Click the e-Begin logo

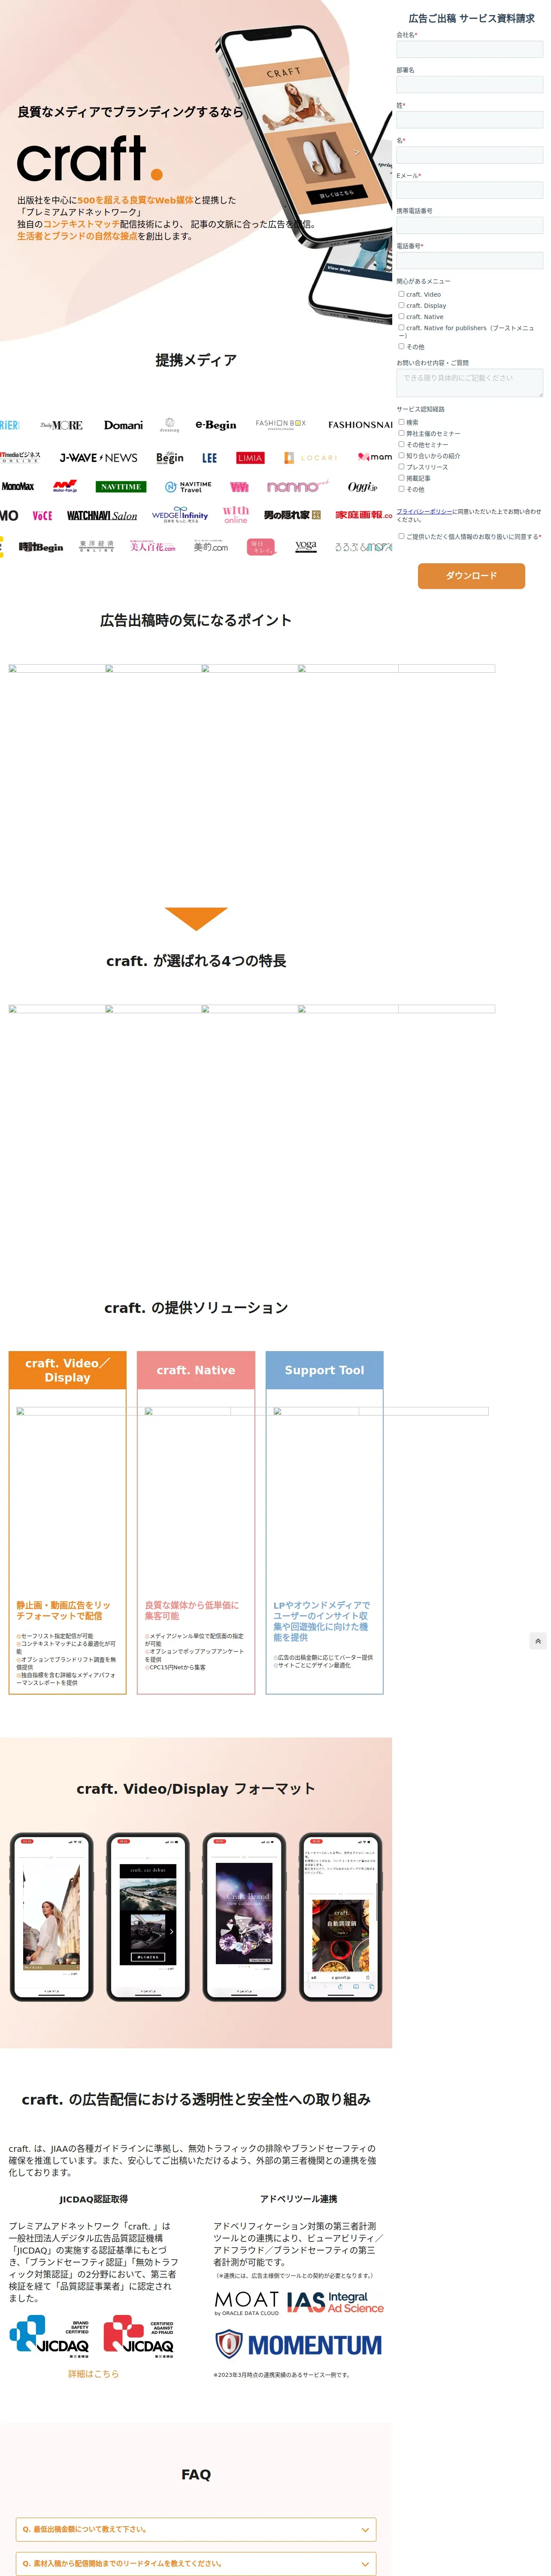pyautogui.click(x=216, y=425)
